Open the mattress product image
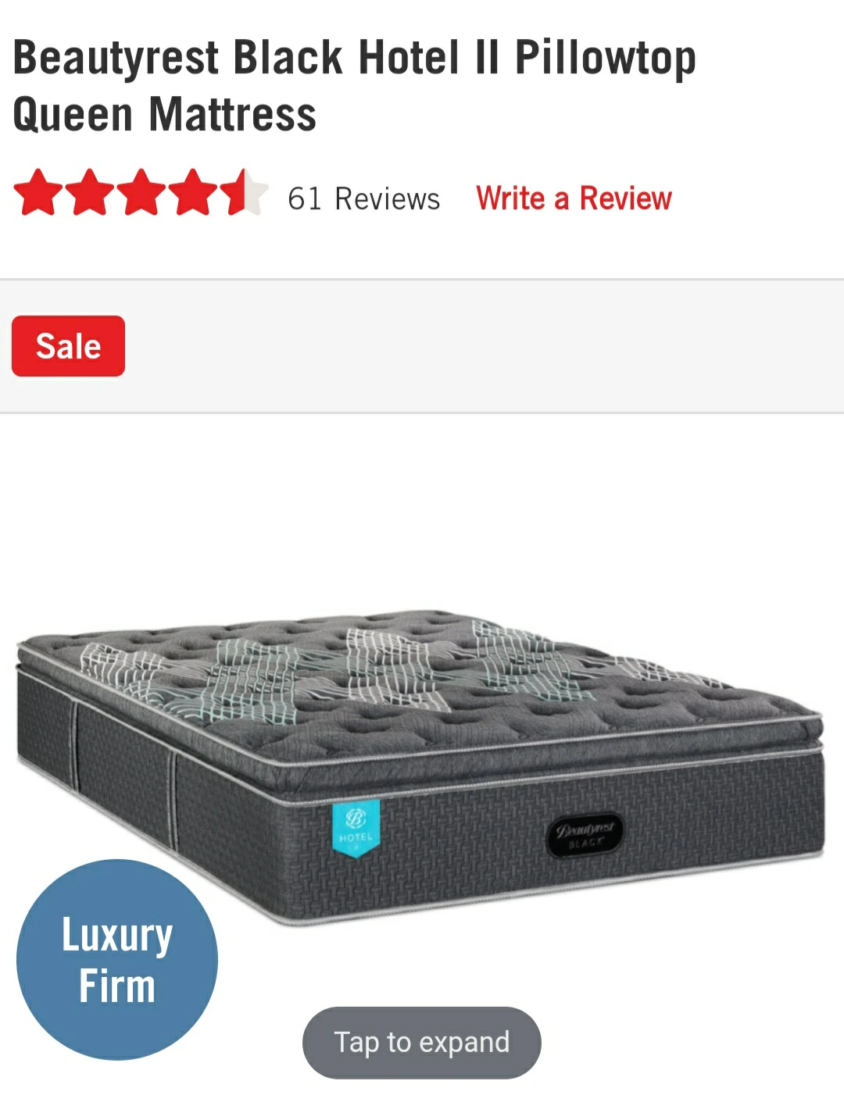844x1095 pixels. pyautogui.click(x=420, y=769)
